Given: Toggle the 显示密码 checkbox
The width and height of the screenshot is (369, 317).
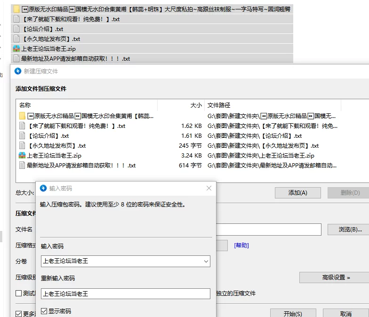Looking at the screenshot, I should [44, 311].
